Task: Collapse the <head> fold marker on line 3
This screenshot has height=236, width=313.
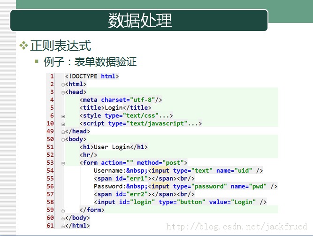Action: pyautogui.click(x=63, y=92)
